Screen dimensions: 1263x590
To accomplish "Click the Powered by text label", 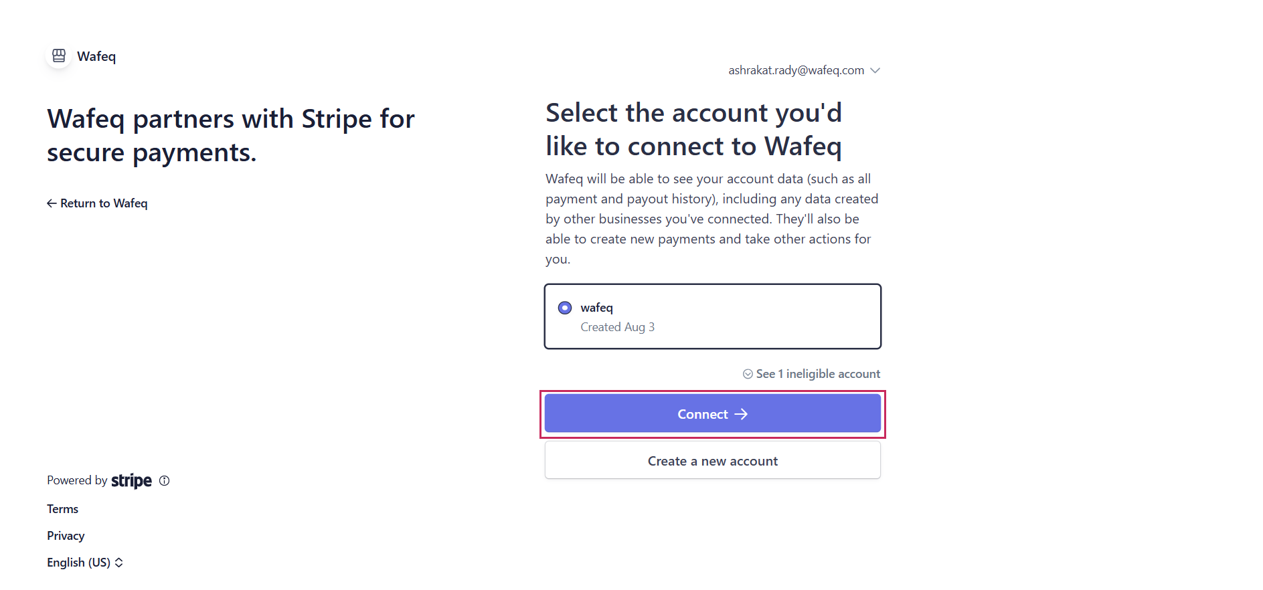I will click(x=77, y=480).
